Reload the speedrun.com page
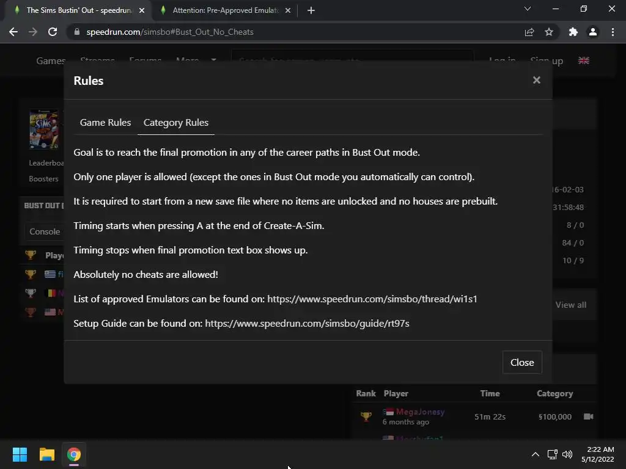This screenshot has width=626, height=469. tap(53, 32)
